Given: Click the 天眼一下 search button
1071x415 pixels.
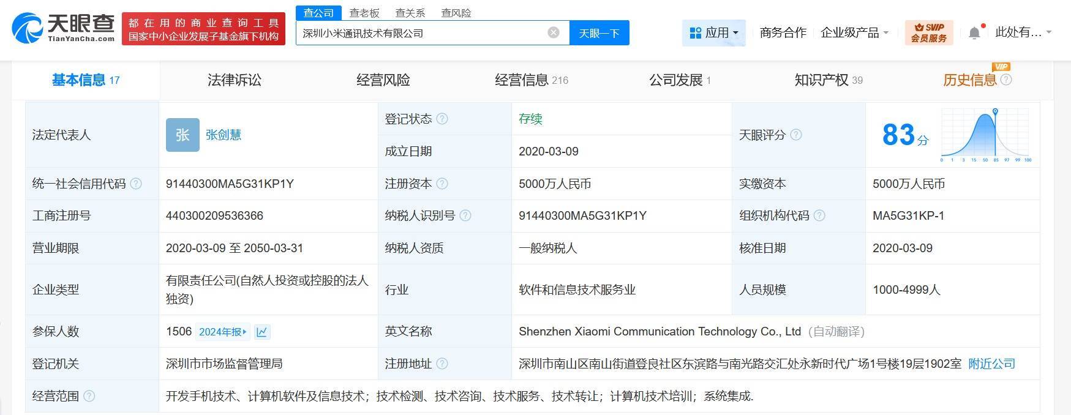Looking at the screenshot, I should (599, 32).
